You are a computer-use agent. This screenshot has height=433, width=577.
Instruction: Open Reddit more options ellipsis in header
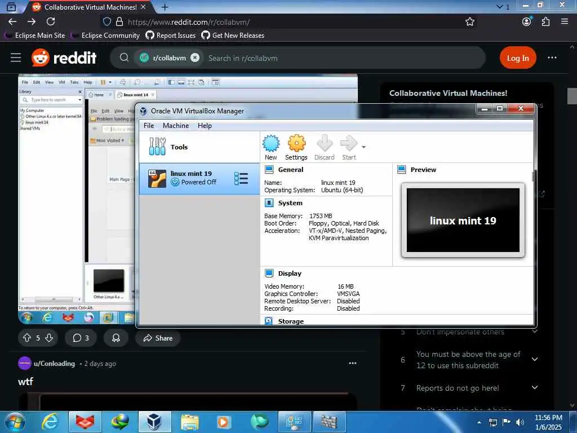552,58
